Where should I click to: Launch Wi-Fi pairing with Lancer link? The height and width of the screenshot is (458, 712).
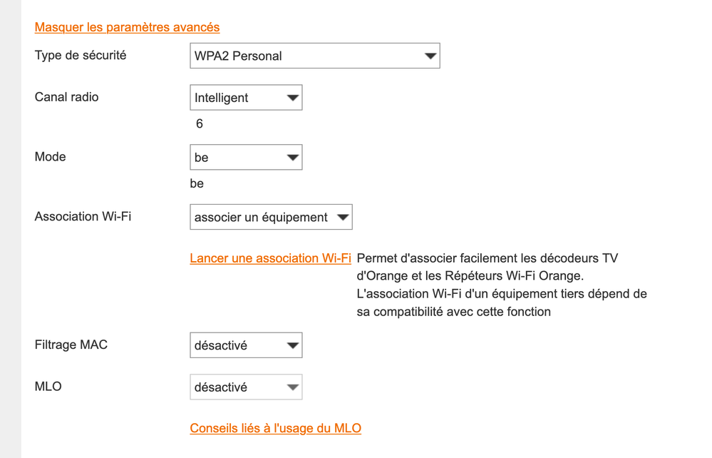[270, 258]
